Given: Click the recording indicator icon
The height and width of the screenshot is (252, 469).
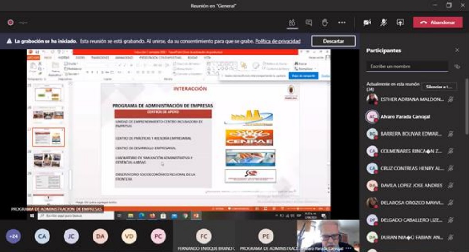Looking at the screenshot, I should 11,22.
